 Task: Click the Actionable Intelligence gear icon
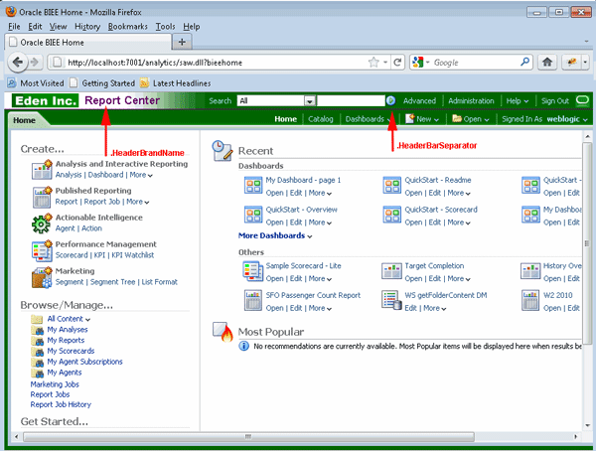pos(42,224)
